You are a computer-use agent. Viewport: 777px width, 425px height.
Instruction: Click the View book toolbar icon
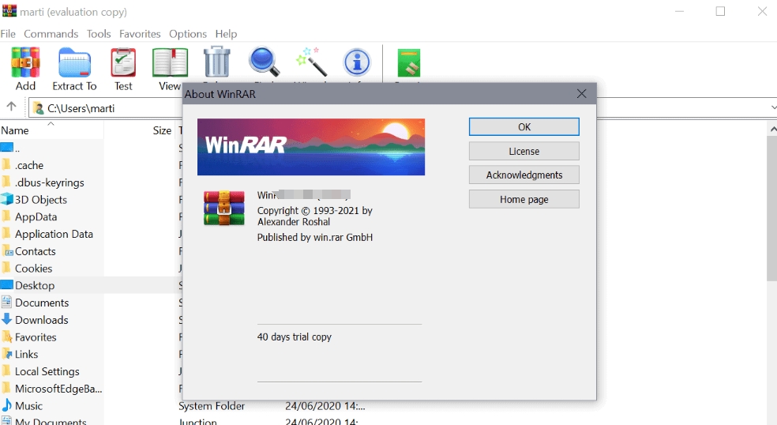coord(170,62)
